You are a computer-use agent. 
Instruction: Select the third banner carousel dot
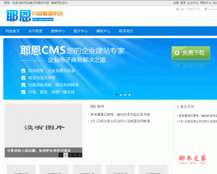[125, 95]
